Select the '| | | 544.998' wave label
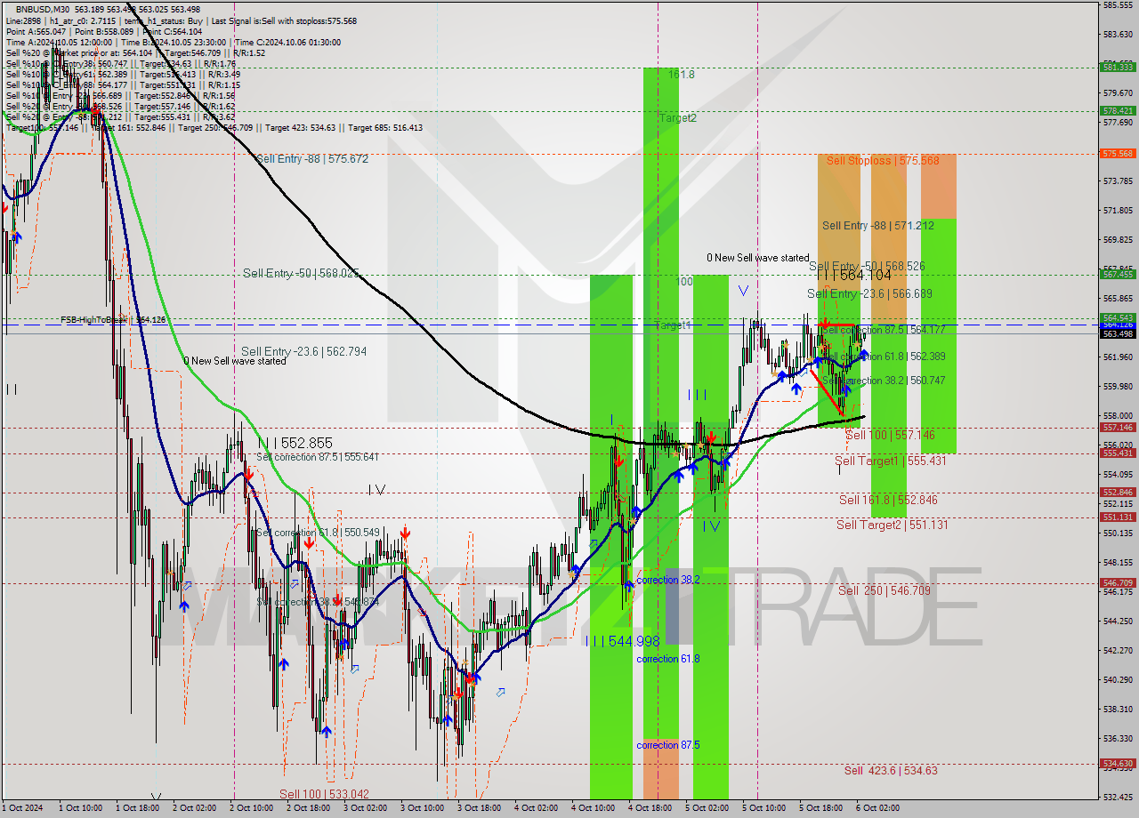 623,641
